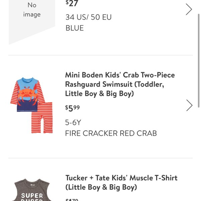The width and height of the screenshot is (201, 201).
Task: Open Tucker + Tate Kids' Muscle T-Shirt title
Action: point(121,183)
